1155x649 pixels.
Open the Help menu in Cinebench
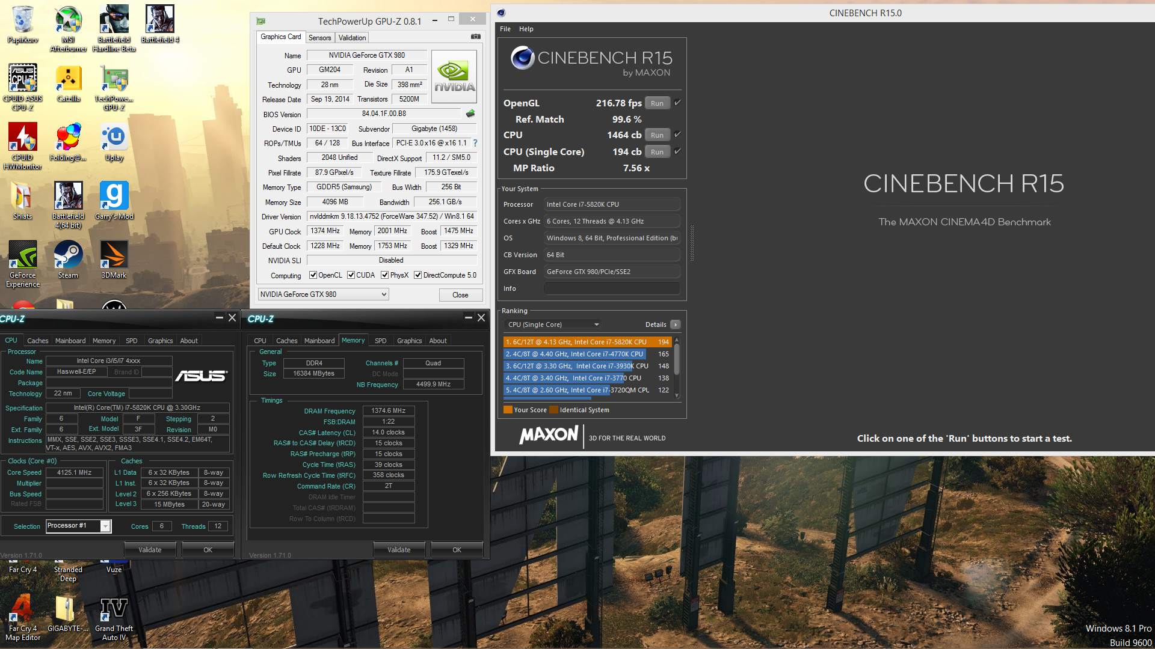click(x=526, y=29)
